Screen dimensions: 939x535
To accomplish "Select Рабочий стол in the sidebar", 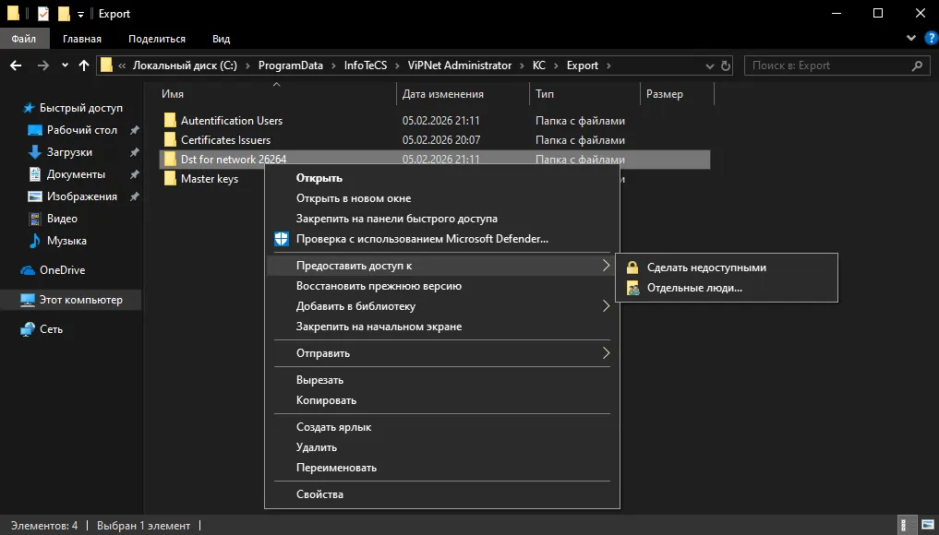I will [83, 130].
